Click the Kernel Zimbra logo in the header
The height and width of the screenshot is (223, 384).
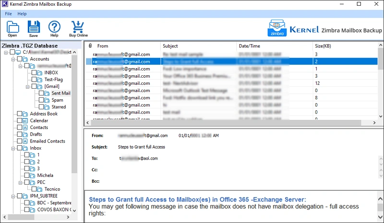click(277, 28)
